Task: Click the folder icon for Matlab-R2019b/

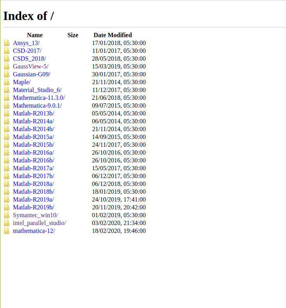Action: (7, 207)
